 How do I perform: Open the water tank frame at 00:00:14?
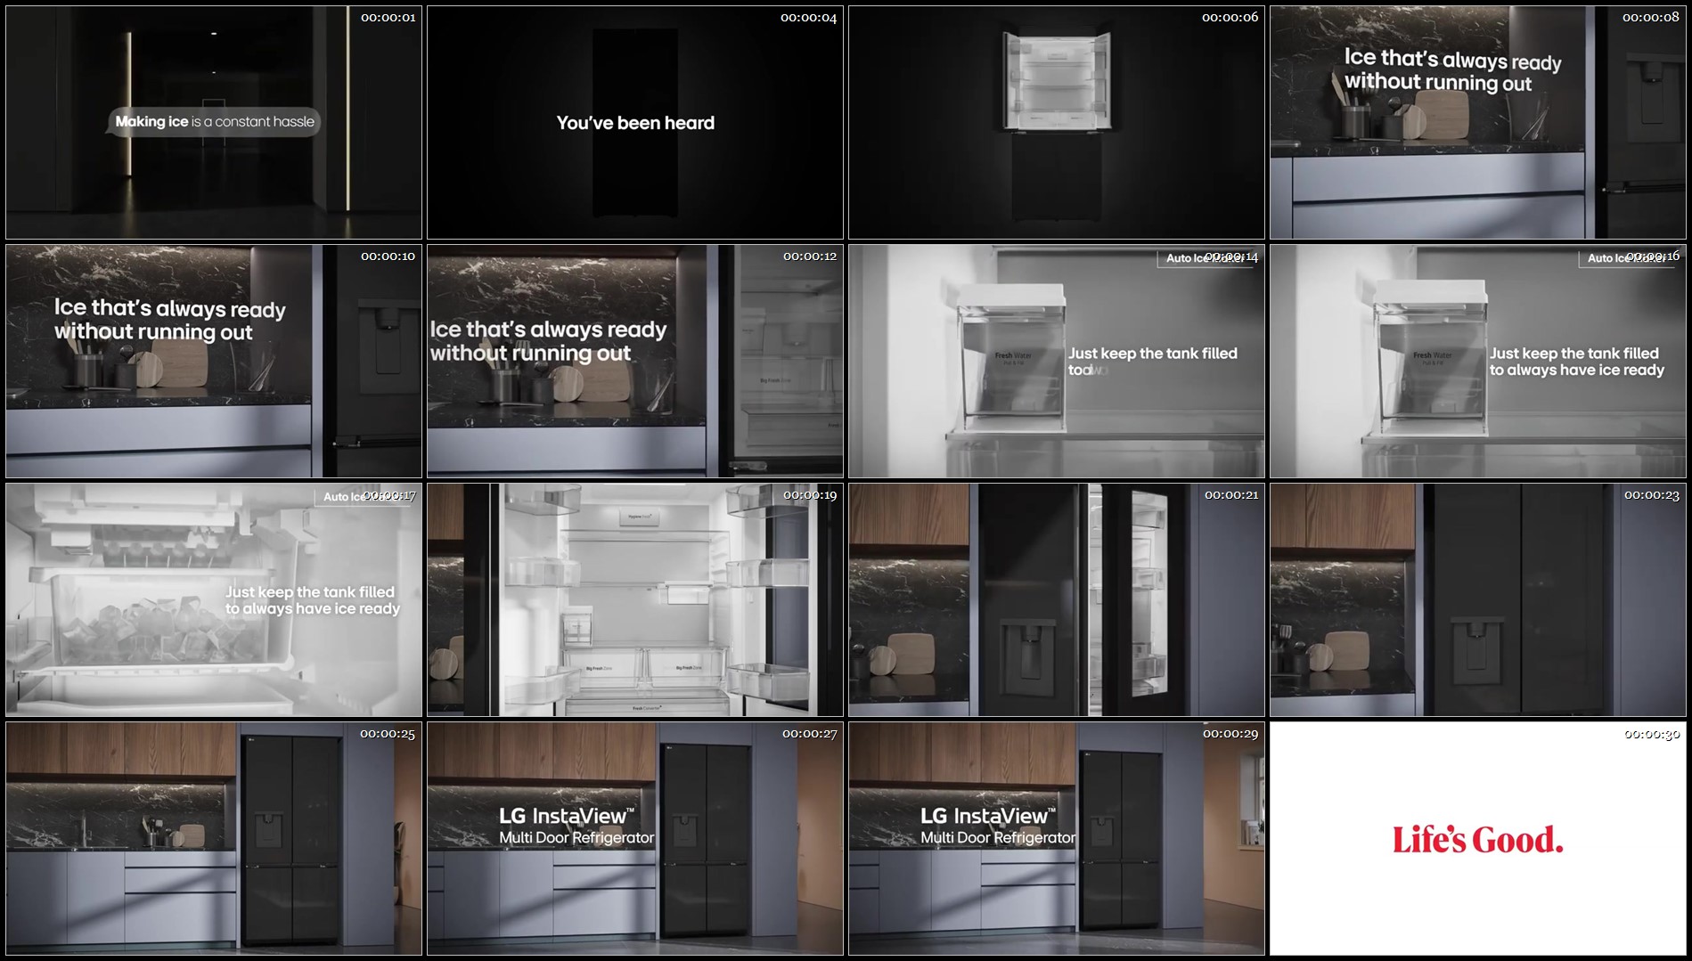[1057, 362]
